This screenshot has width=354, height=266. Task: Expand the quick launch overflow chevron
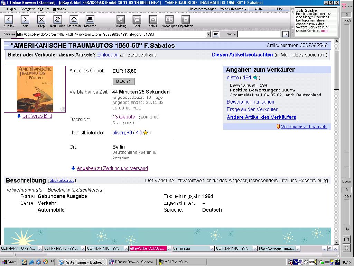(53, 261)
